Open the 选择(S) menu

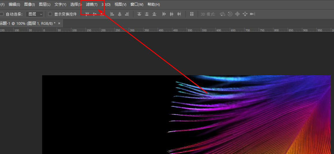76,5
